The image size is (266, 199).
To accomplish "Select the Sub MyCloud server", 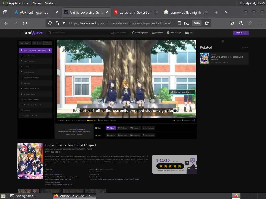I will point(123,128).
